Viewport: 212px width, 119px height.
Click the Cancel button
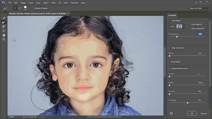coord(203,113)
